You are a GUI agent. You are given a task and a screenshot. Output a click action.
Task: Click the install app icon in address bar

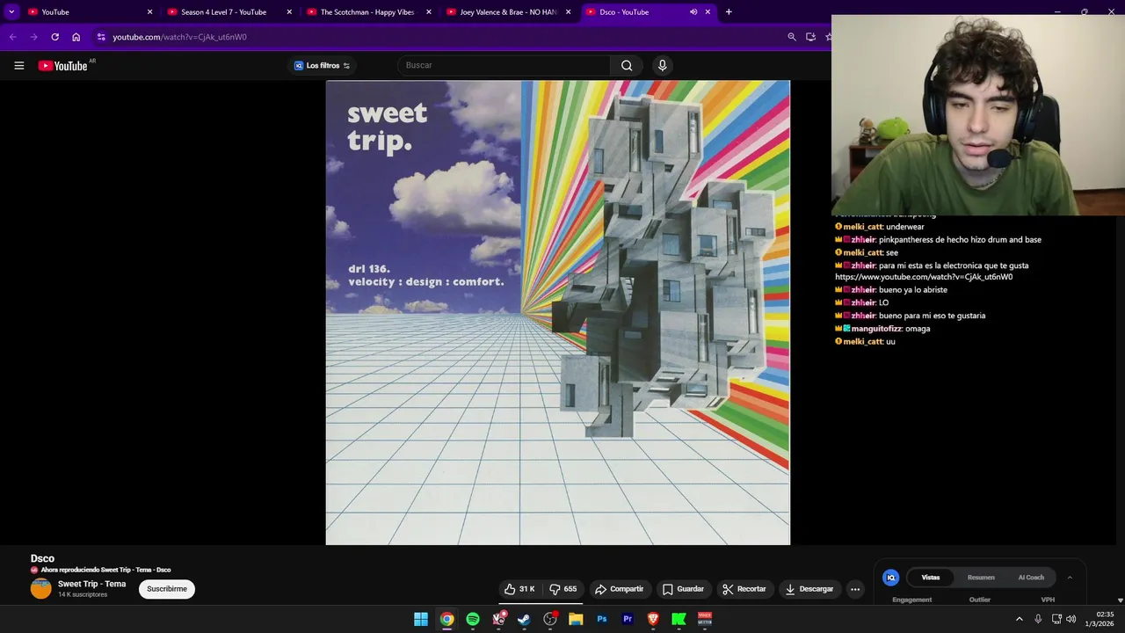click(x=810, y=37)
